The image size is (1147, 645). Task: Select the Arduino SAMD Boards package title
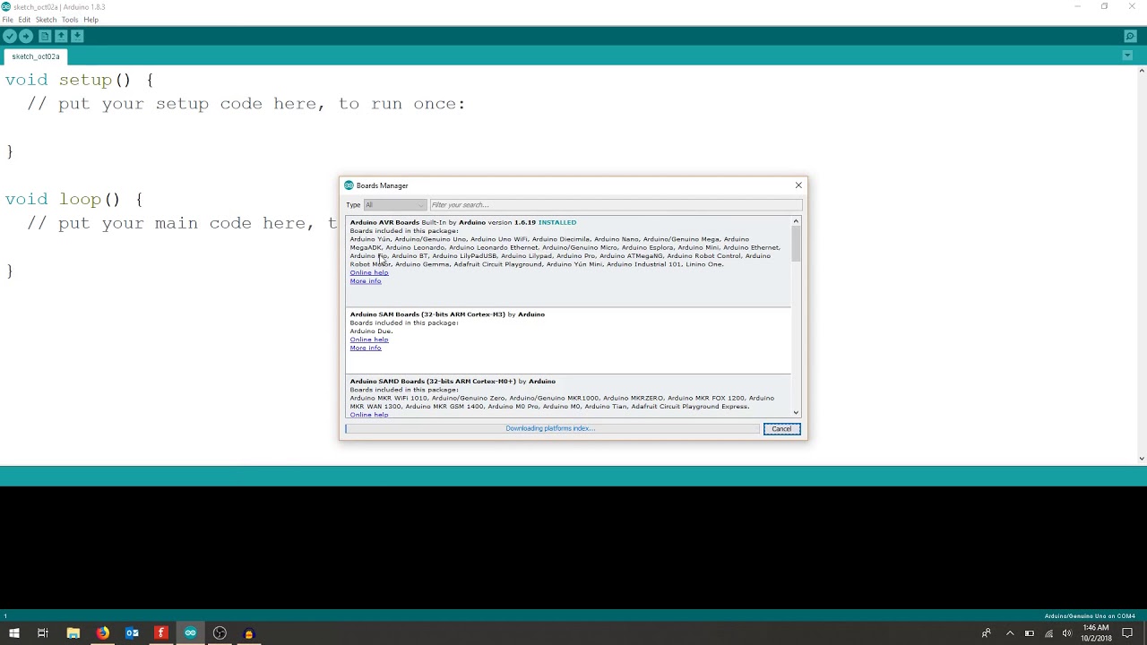[x=433, y=382]
